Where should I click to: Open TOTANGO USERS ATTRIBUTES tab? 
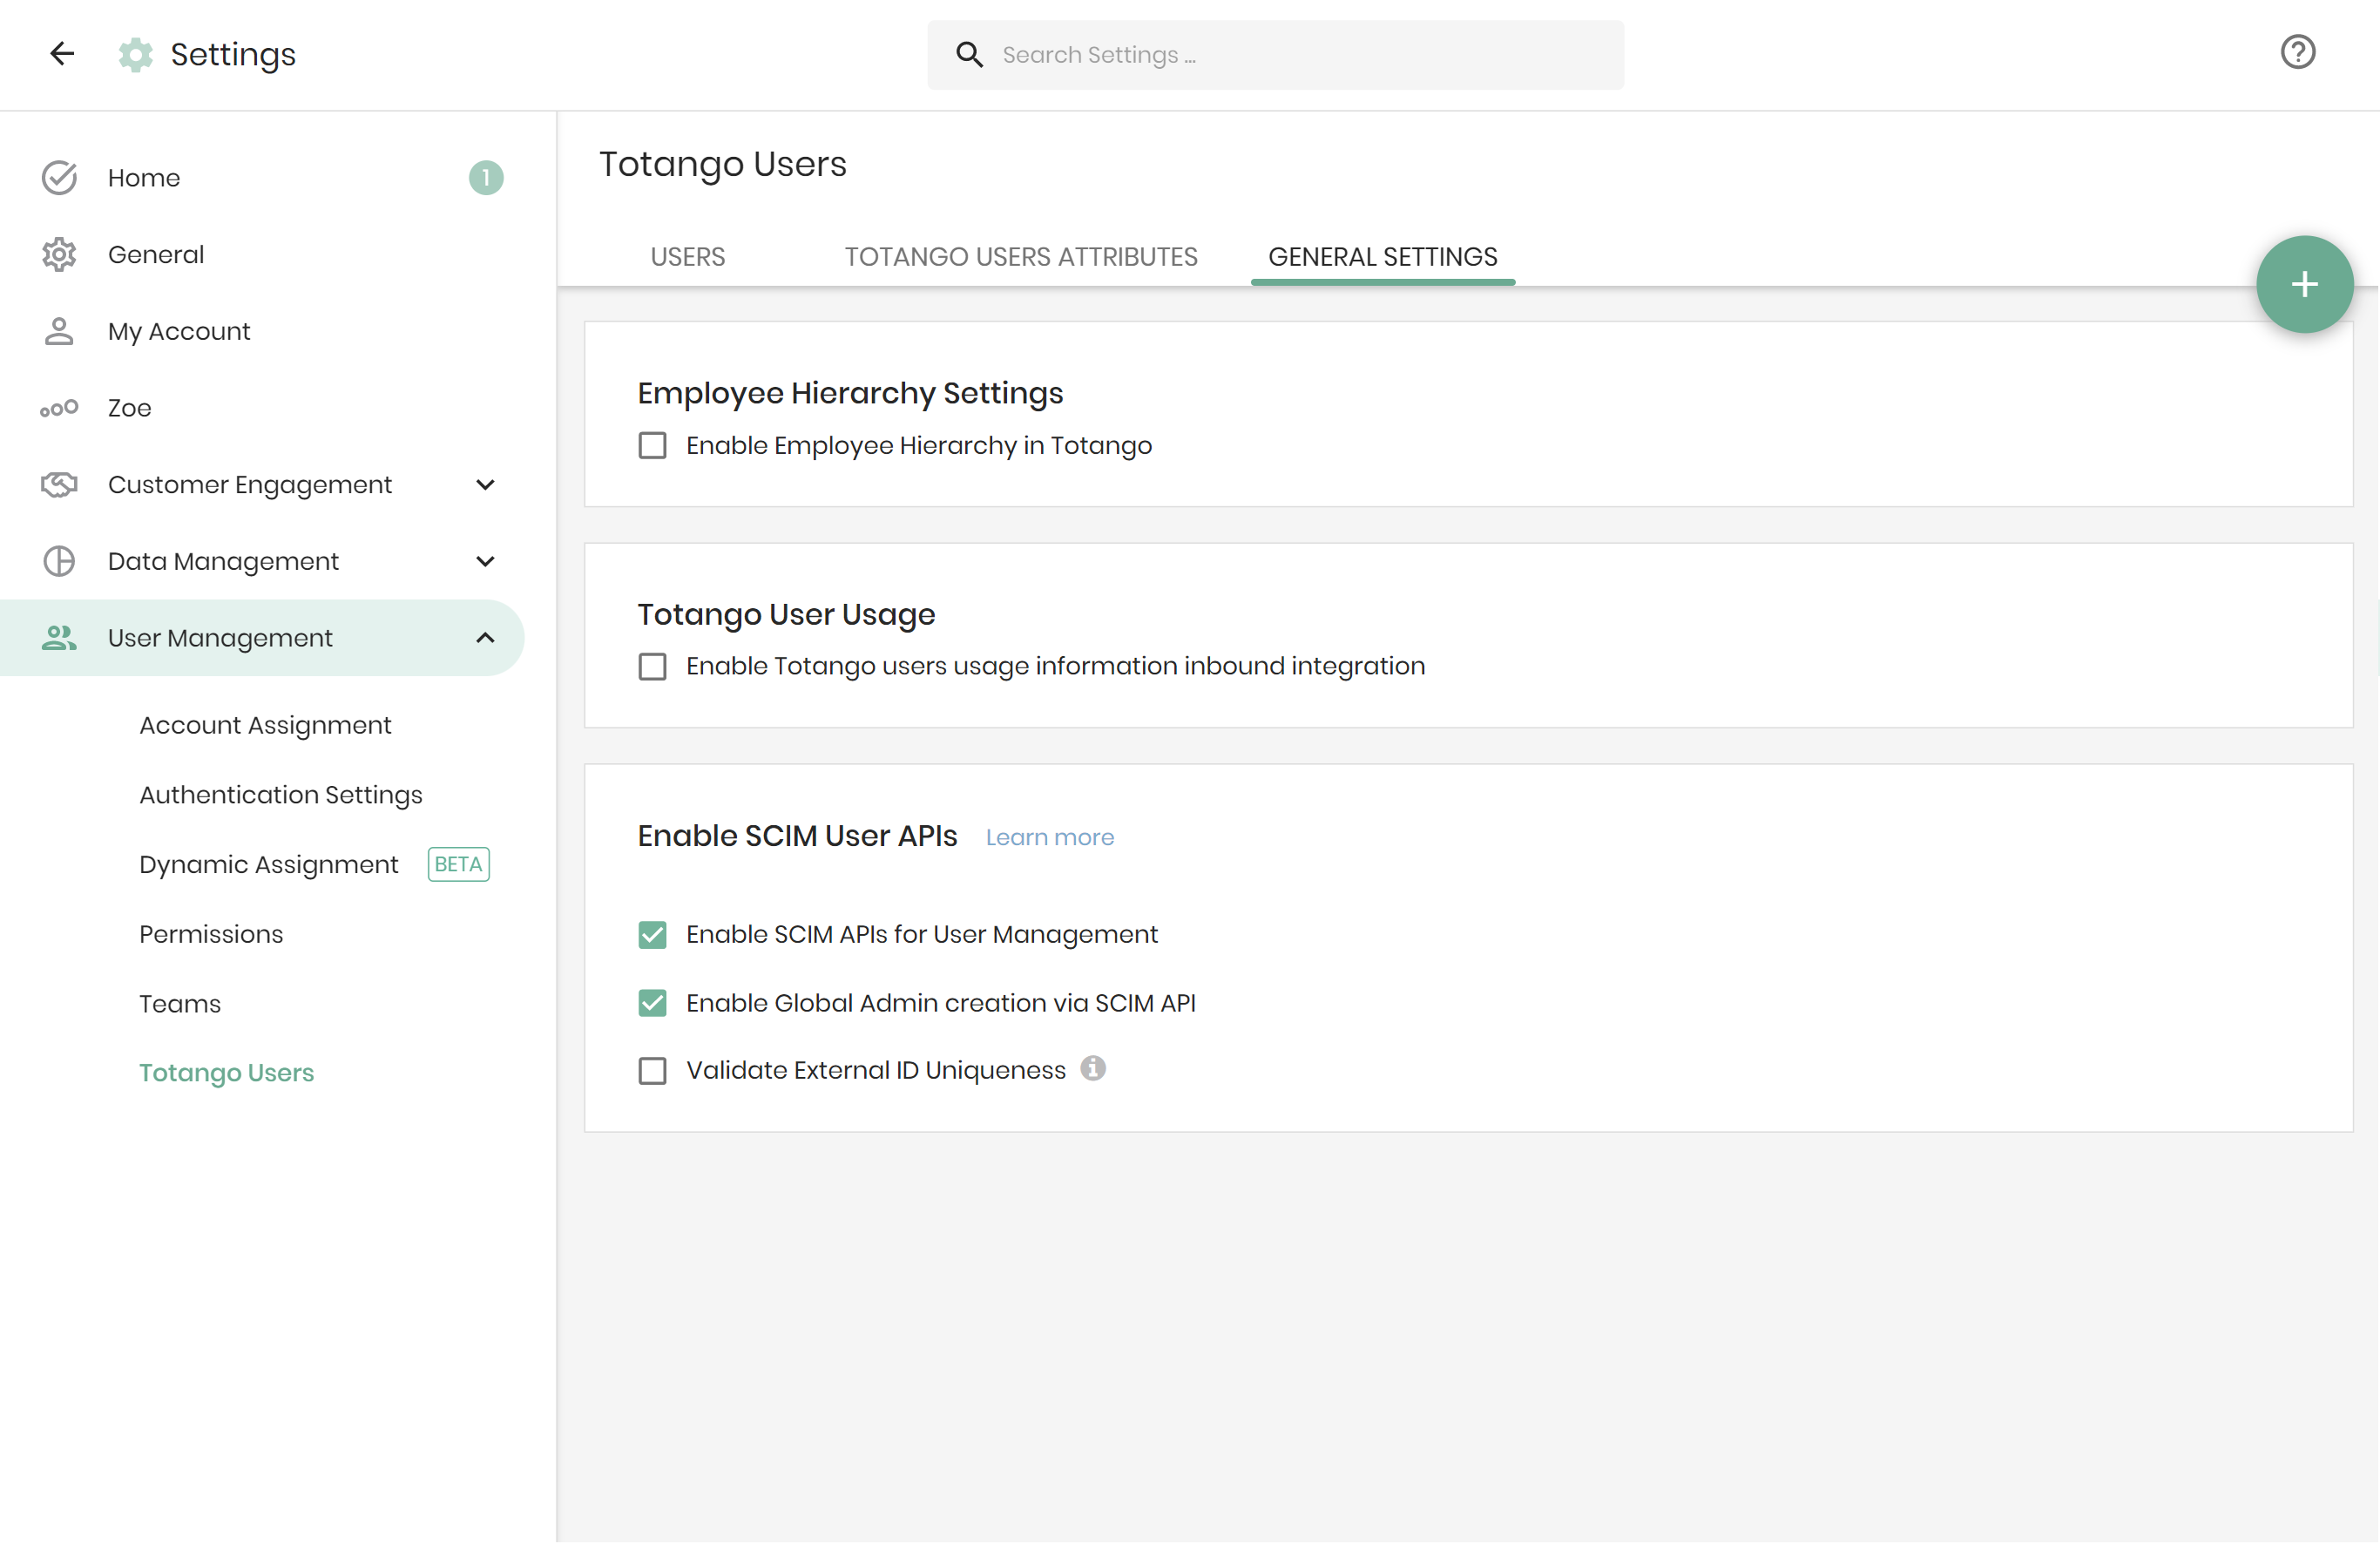pos(1021,257)
